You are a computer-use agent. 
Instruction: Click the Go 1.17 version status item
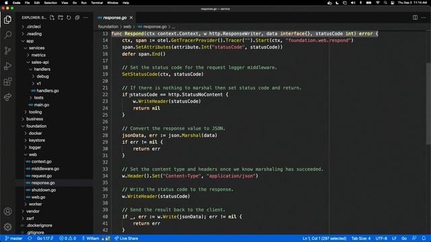(45, 239)
